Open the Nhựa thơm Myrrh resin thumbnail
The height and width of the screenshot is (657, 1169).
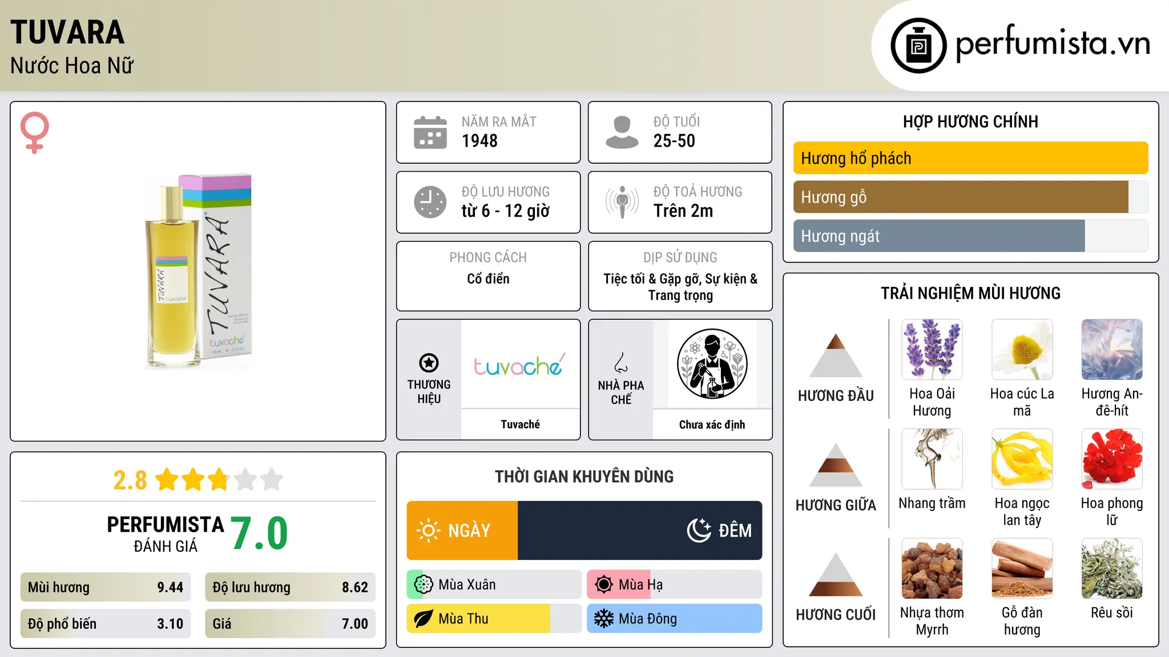point(932,569)
